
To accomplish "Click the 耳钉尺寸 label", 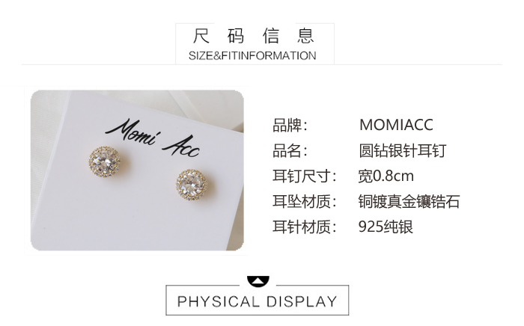I will point(305,176).
